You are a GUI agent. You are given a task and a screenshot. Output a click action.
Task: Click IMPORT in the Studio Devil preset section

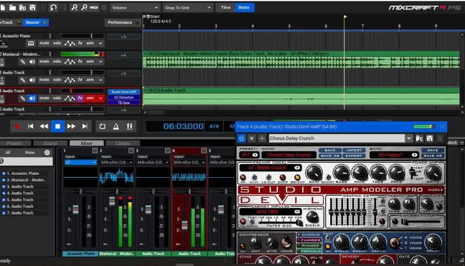tap(354, 150)
